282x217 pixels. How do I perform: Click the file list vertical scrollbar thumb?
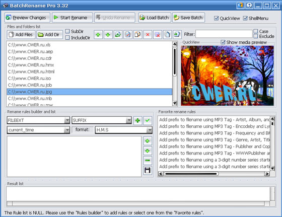[x=174, y=61]
